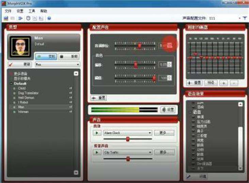Select the Man voice in list

[21, 107]
